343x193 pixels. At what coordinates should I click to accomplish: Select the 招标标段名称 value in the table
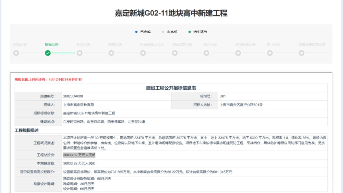pos(89,113)
